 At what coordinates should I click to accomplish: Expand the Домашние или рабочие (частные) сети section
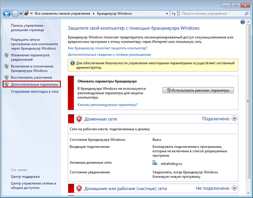(234, 188)
